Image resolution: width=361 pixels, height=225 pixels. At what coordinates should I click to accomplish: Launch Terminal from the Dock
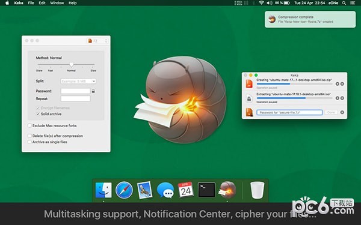click(x=206, y=190)
